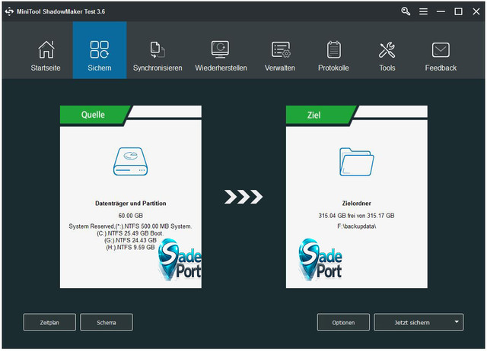Click the System Reserved partition line
Viewport: 487px width, 351px height.
coord(130,226)
